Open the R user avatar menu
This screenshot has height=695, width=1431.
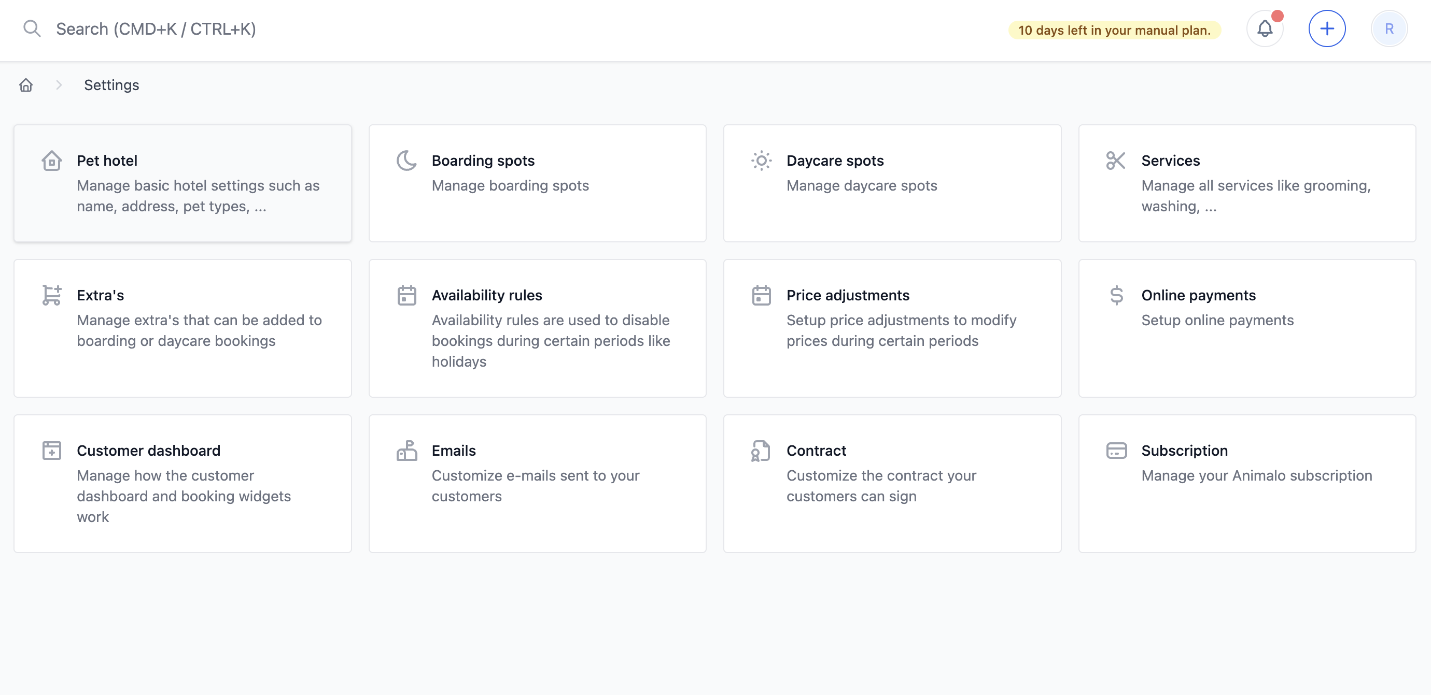click(x=1389, y=29)
